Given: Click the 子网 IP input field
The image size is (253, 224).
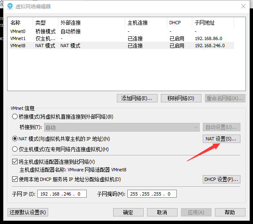Looking at the screenshot, I should tap(62, 194).
